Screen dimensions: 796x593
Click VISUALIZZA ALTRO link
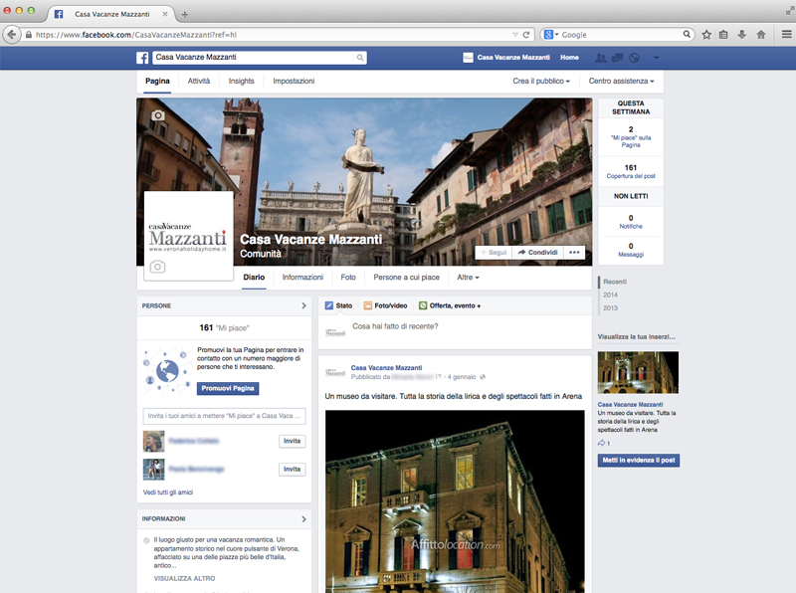click(184, 579)
